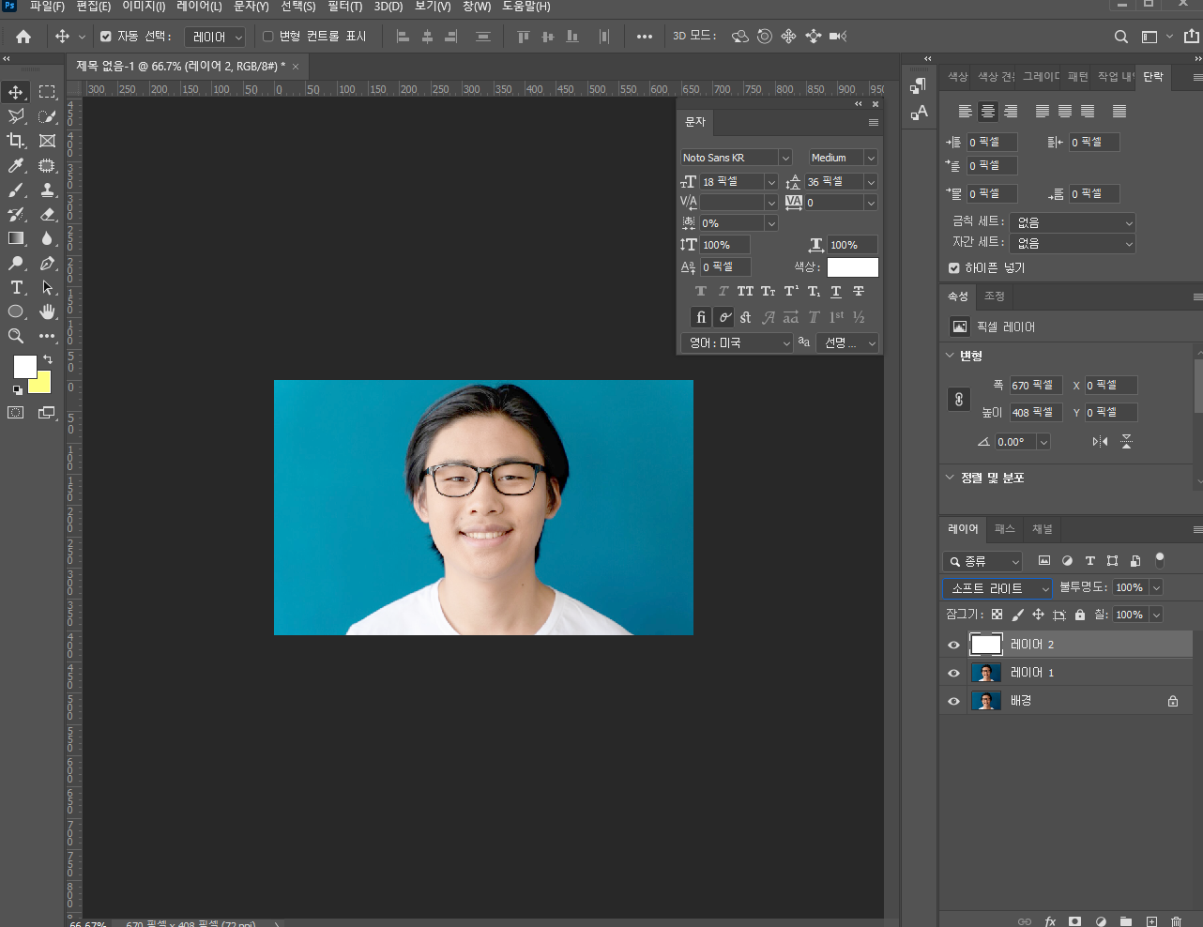Click the layer effects fx icon
Viewport: 1203px width, 927px height.
pyautogui.click(x=1050, y=921)
